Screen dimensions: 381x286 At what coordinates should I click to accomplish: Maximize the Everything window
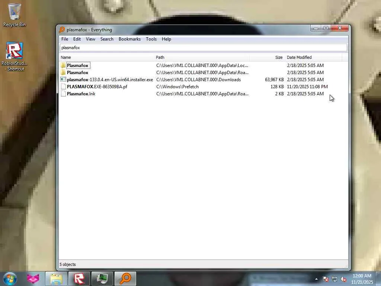326,28
